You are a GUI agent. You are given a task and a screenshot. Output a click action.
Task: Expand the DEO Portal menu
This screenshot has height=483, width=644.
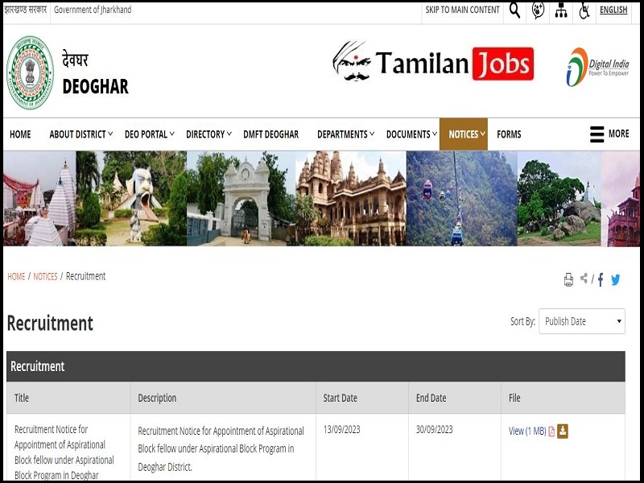coord(150,134)
